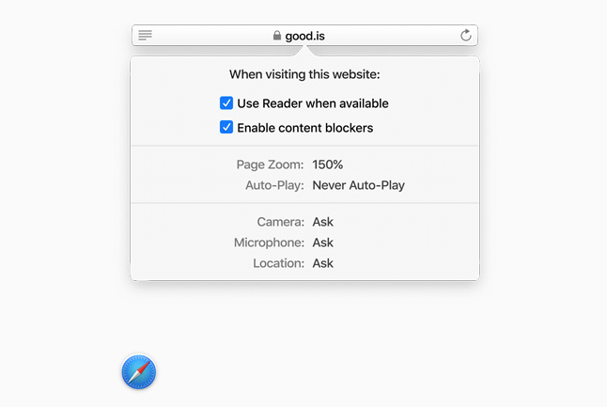Click the good.is address field
The height and width of the screenshot is (407, 607).
304,35
